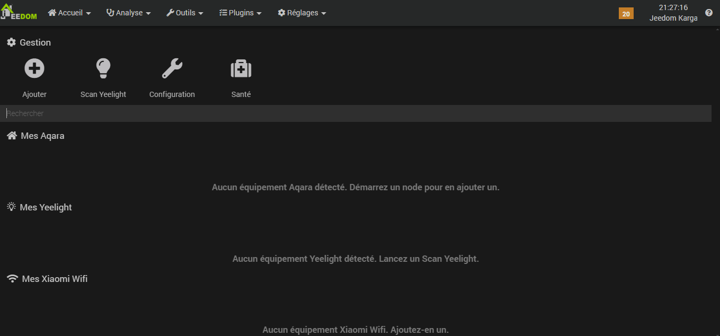This screenshot has width=720, height=336.
Task: Open the Plugins menu
Action: coord(241,13)
